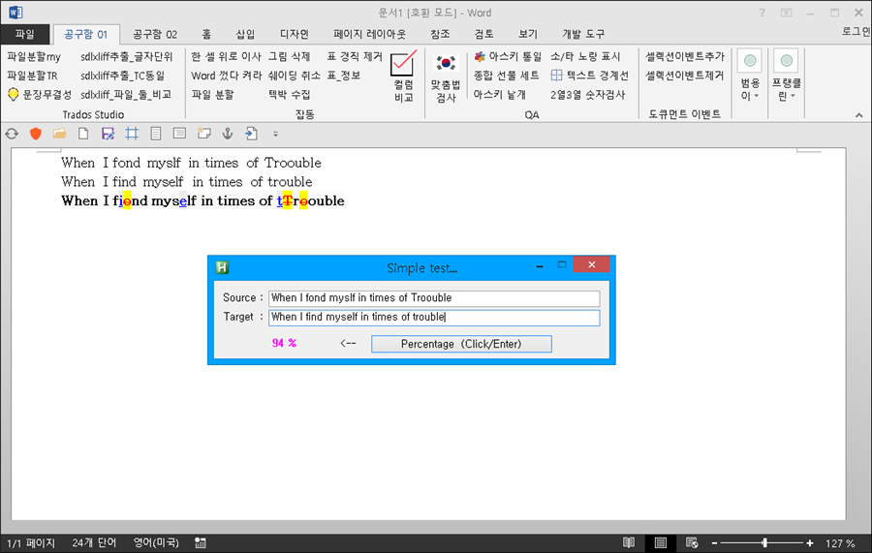Click 쉐이딩 취소 command

coord(295,76)
